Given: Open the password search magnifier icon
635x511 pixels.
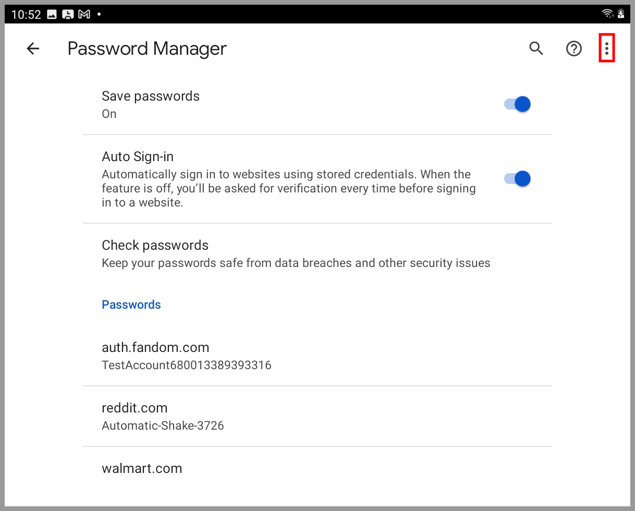Looking at the screenshot, I should tap(536, 48).
